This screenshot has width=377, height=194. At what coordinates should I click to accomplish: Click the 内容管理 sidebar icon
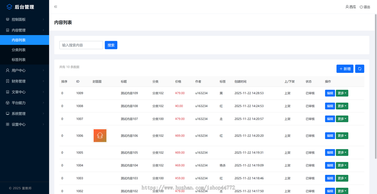tap(8, 30)
